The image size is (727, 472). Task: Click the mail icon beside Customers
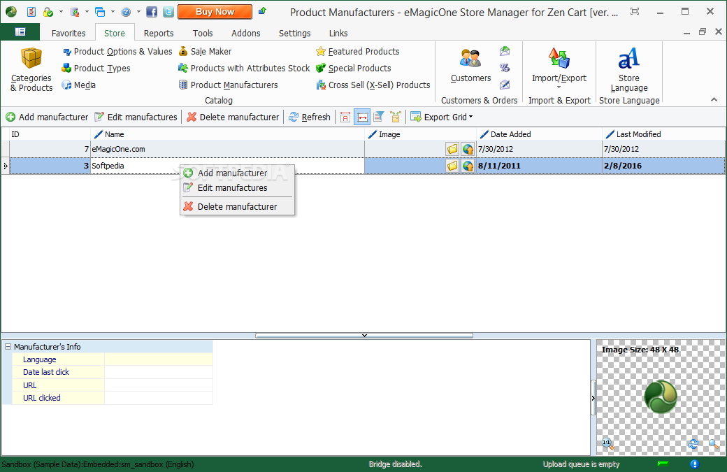505,51
